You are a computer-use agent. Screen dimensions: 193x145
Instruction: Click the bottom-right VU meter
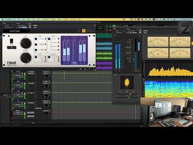[x=180, y=53]
